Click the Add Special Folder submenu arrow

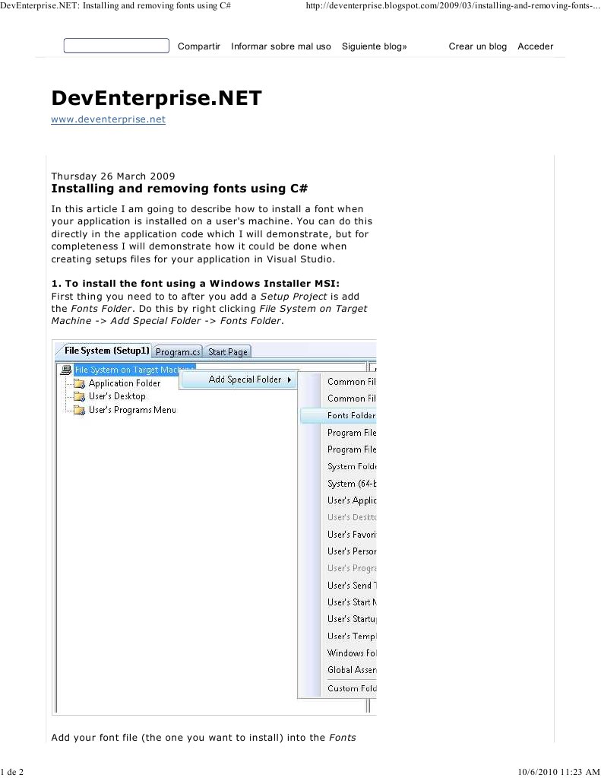(x=289, y=379)
